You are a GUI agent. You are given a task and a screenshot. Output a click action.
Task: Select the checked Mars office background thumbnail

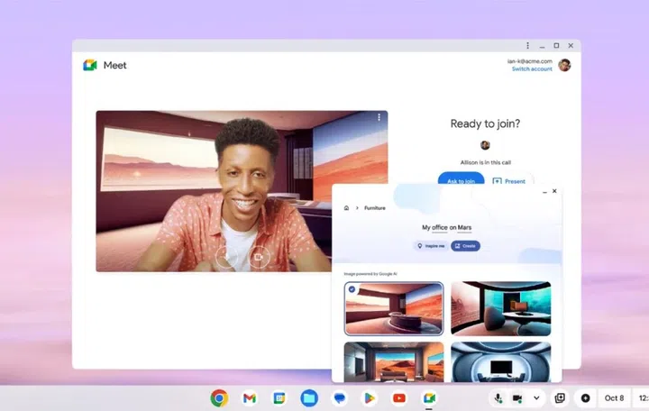click(394, 307)
